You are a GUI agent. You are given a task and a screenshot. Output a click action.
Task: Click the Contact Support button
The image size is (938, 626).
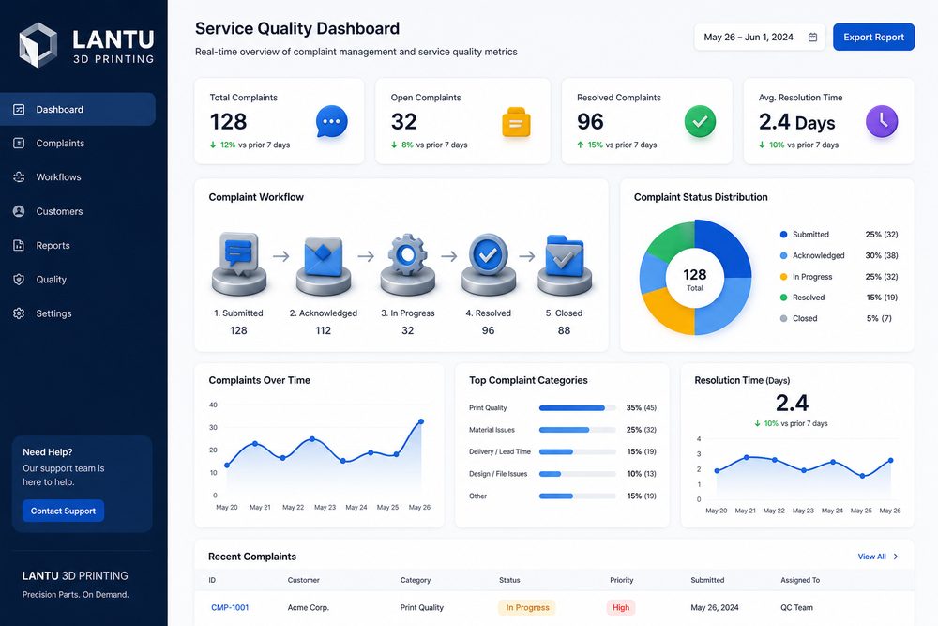[x=64, y=511]
